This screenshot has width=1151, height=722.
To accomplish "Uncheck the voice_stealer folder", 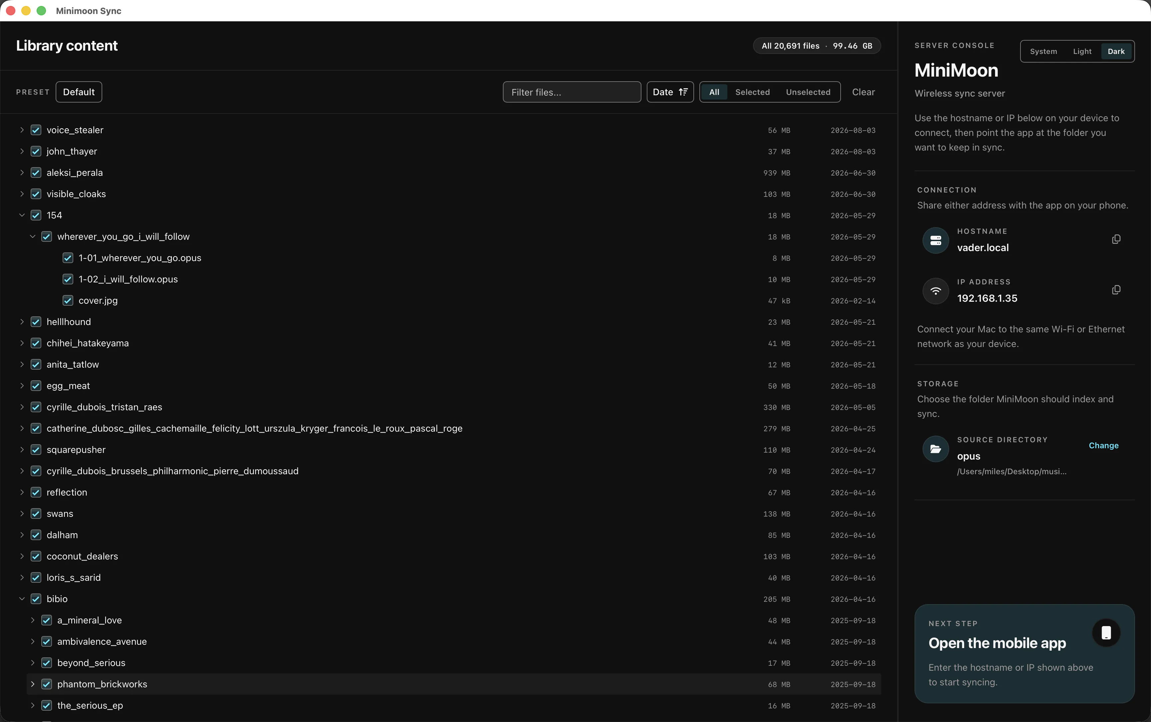I will pyautogui.click(x=36, y=130).
